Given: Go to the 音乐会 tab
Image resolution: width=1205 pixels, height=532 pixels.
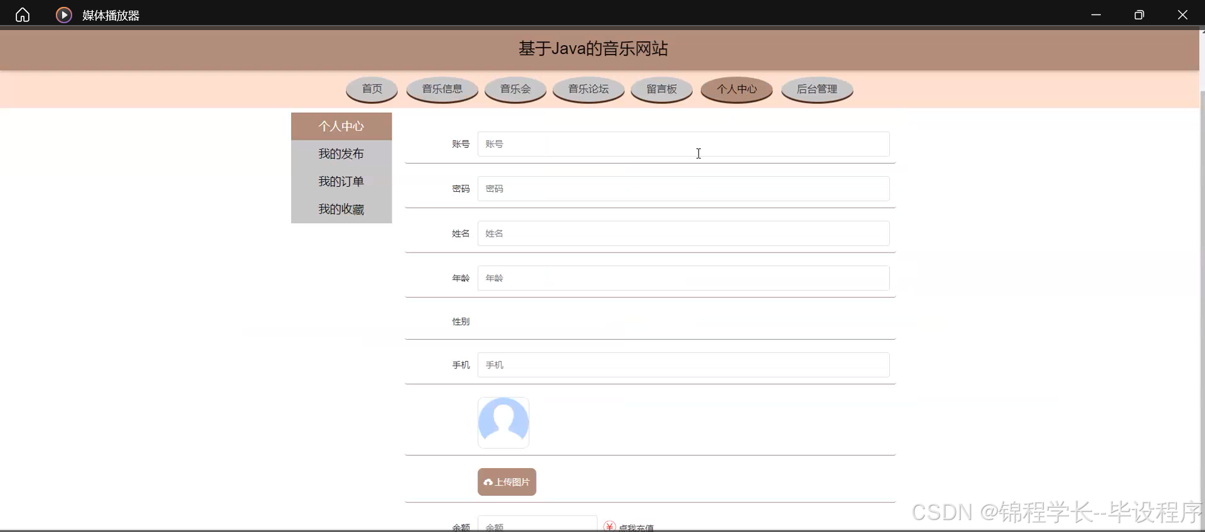Looking at the screenshot, I should 515,89.
